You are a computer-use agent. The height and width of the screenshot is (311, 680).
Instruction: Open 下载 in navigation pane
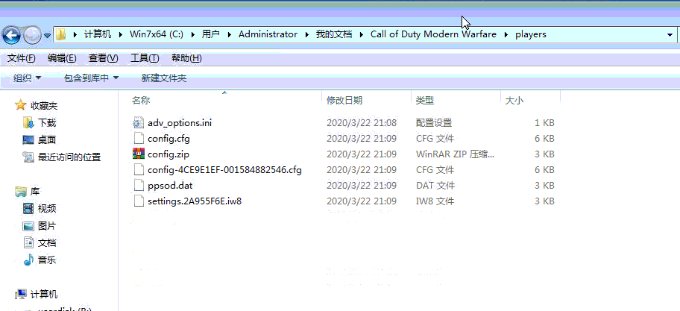tap(47, 123)
